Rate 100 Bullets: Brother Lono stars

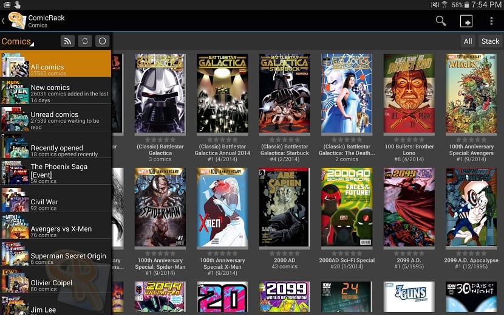pos(408,139)
